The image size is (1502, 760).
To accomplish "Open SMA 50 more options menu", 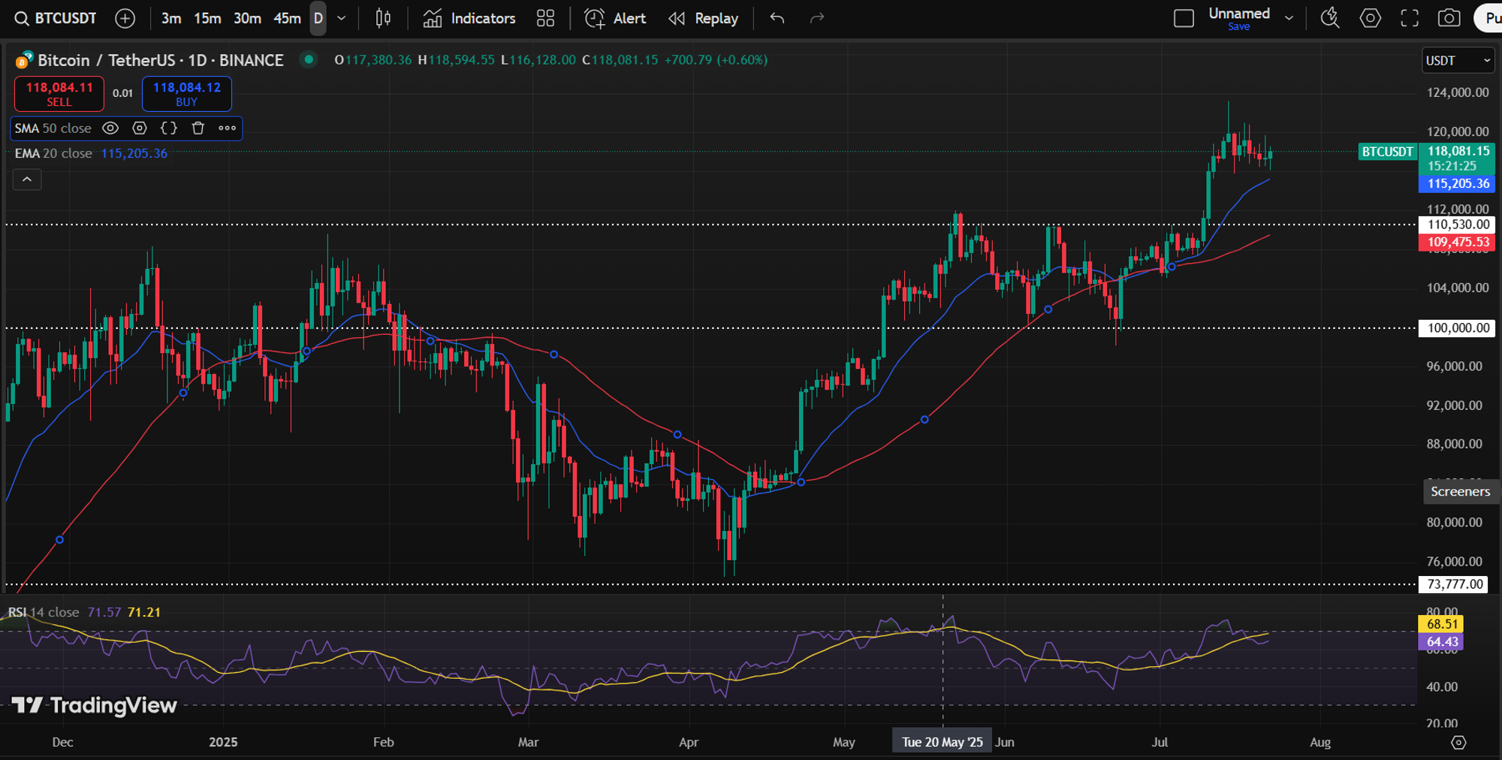I will pyautogui.click(x=228, y=128).
